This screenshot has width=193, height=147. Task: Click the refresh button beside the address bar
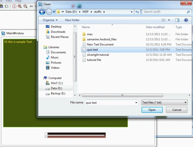(137, 12)
